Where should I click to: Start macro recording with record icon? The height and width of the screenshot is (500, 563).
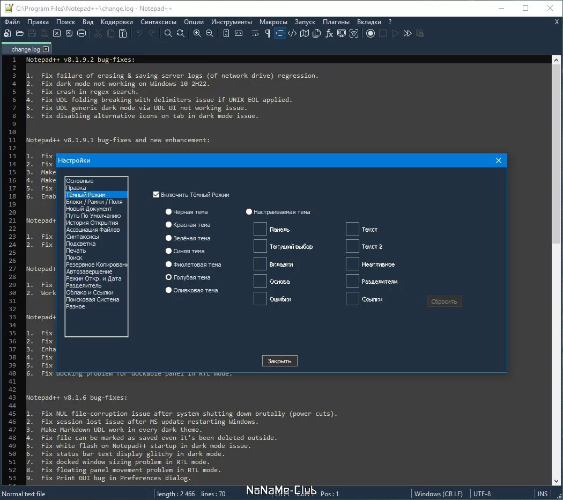pyautogui.click(x=371, y=33)
